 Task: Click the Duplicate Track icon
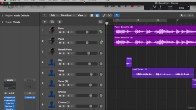click(52, 22)
